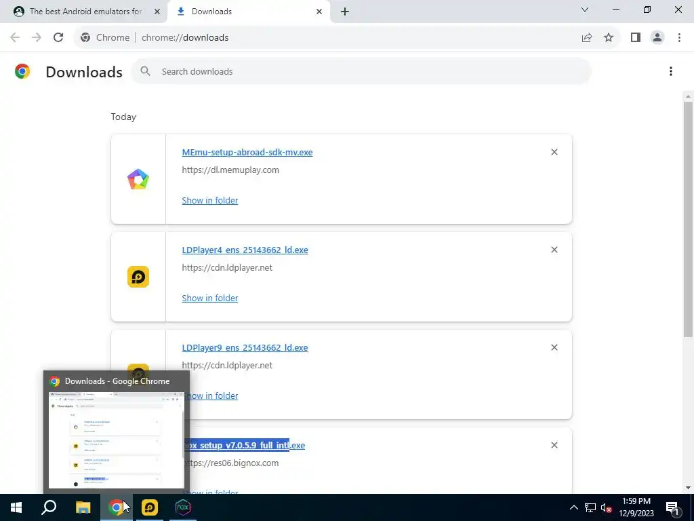Remove nox_setup download from list

click(554, 445)
